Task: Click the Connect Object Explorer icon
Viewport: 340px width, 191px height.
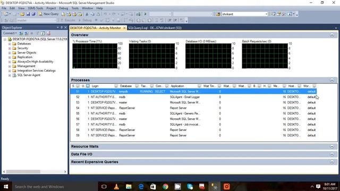Action: [x=21, y=33]
